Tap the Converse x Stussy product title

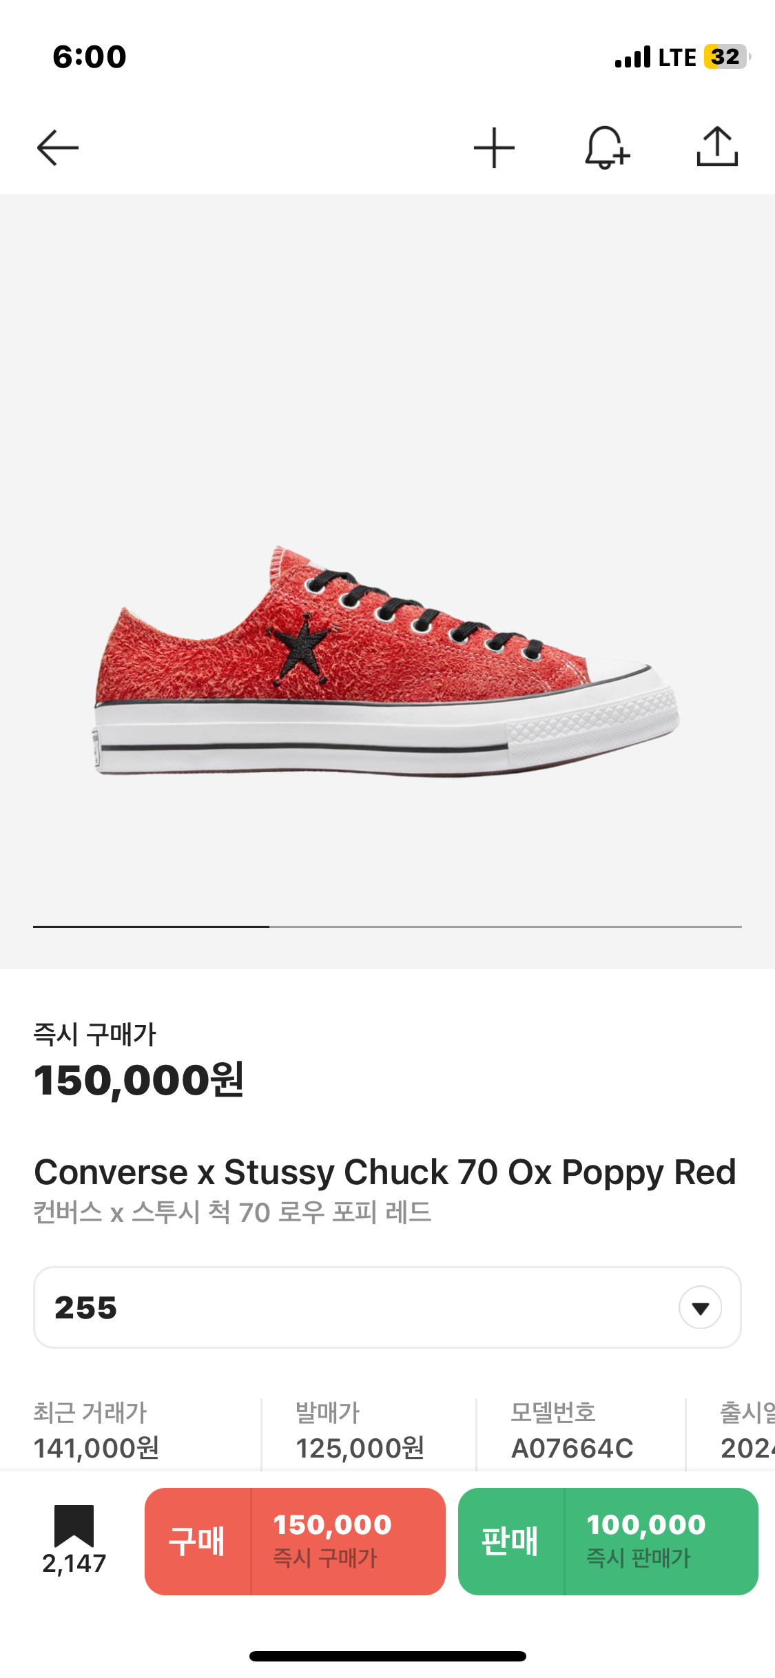click(384, 1172)
